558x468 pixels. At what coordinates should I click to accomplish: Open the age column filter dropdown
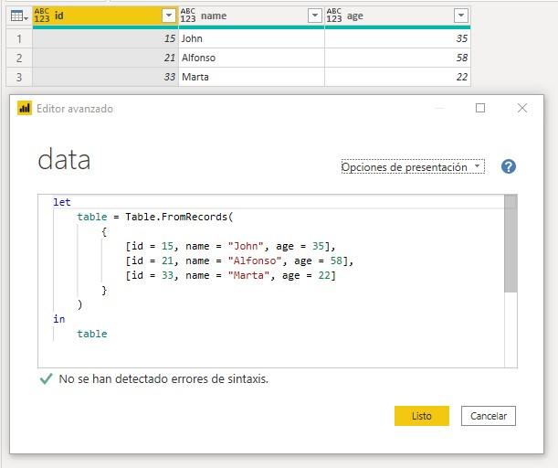460,16
